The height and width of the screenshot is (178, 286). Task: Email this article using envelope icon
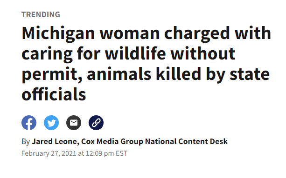(x=74, y=123)
